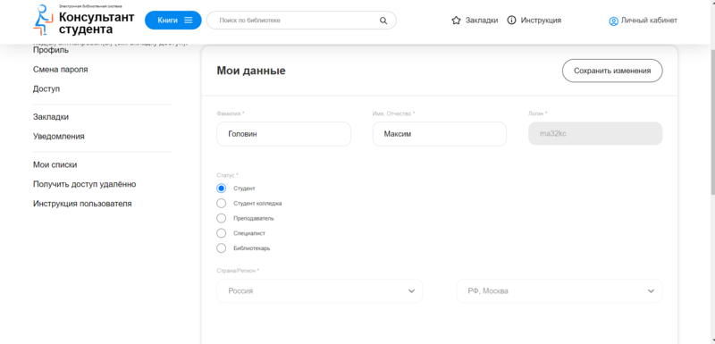The width and height of the screenshot is (715, 344).
Task: Open Доступ in the sidebar
Action: pyautogui.click(x=46, y=88)
